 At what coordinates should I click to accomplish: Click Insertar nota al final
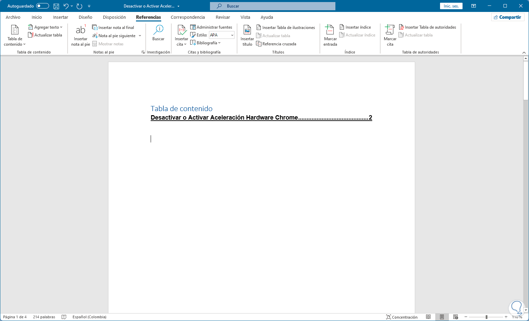pyautogui.click(x=113, y=27)
